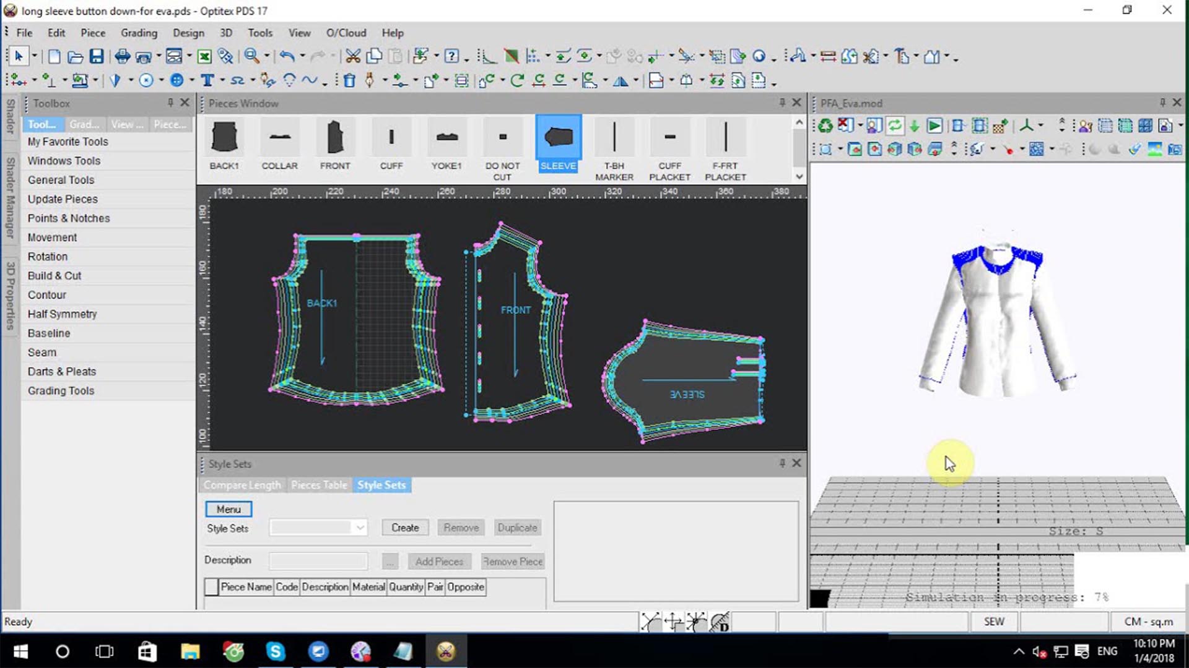The width and height of the screenshot is (1189, 668).
Task: Toggle the green sync arrows icon in 3D toolbar
Action: [894, 126]
